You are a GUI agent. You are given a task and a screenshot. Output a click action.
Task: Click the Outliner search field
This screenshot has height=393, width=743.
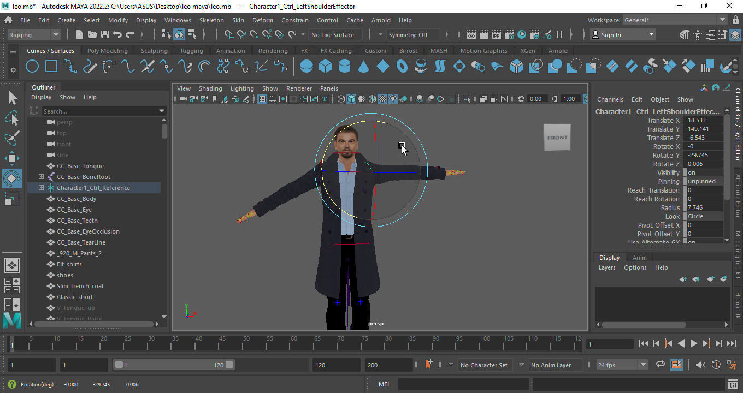click(104, 111)
